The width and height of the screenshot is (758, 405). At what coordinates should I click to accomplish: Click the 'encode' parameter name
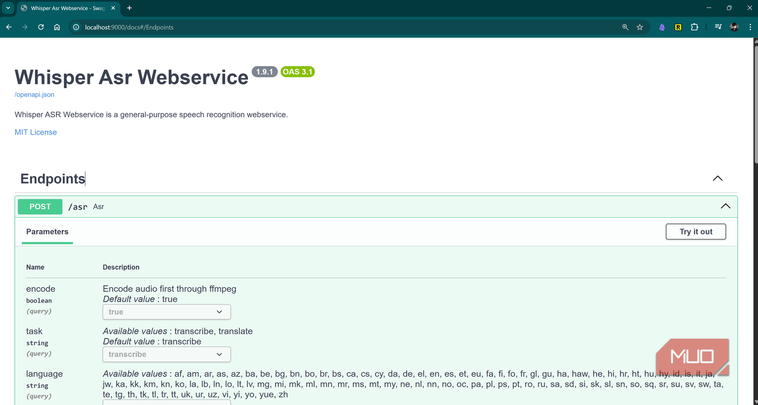click(40, 289)
